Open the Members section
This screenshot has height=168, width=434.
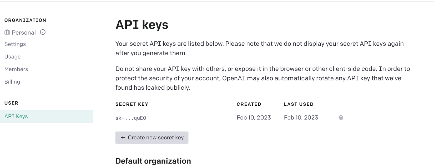16,69
